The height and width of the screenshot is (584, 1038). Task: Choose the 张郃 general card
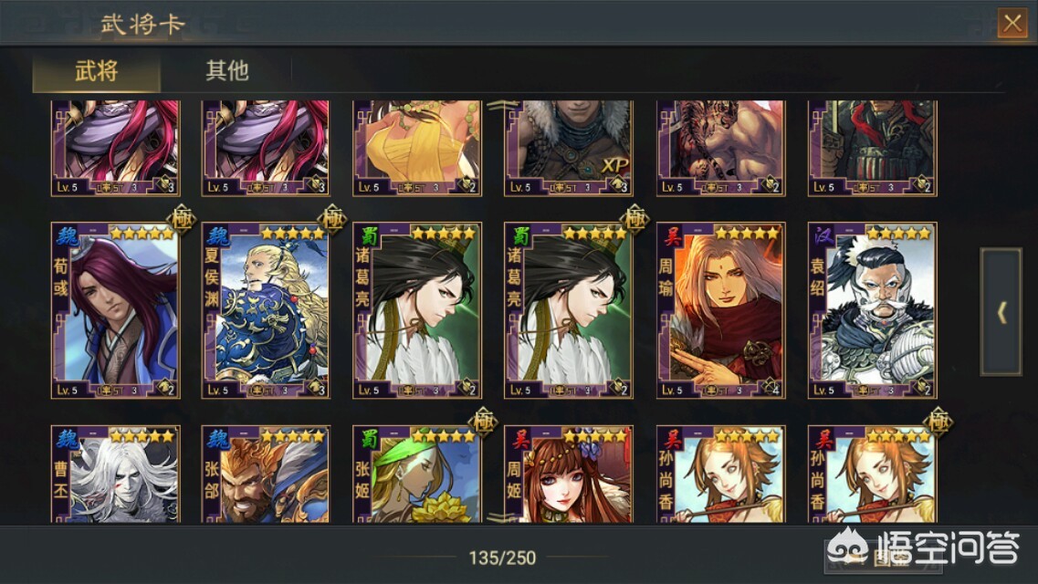(x=267, y=474)
